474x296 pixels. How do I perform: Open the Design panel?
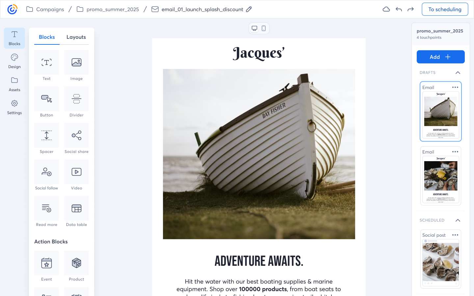[14, 61]
